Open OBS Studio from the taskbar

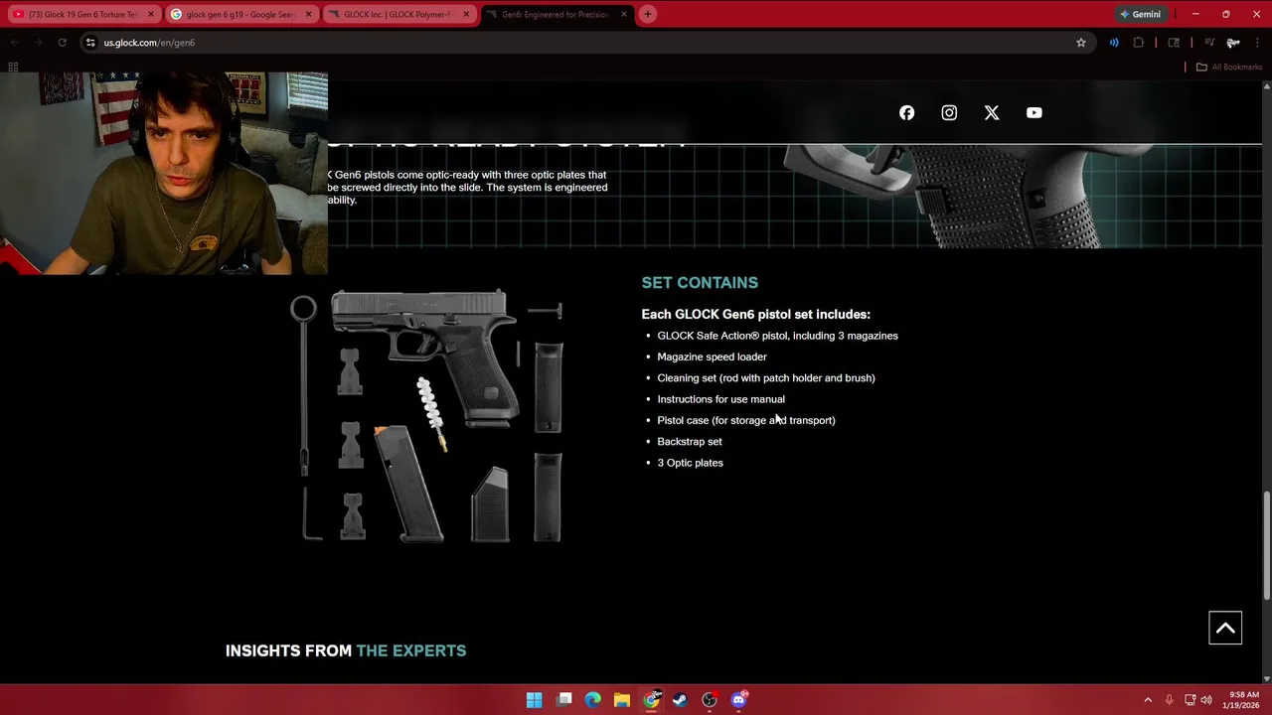(x=710, y=700)
